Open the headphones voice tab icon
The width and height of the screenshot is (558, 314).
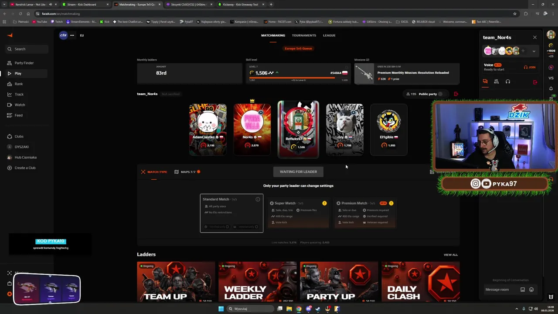507,82
